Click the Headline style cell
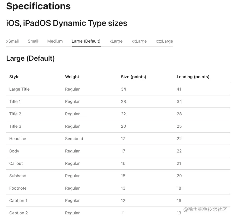The width and height of the screenshot is (233, 218). (18, 139)
